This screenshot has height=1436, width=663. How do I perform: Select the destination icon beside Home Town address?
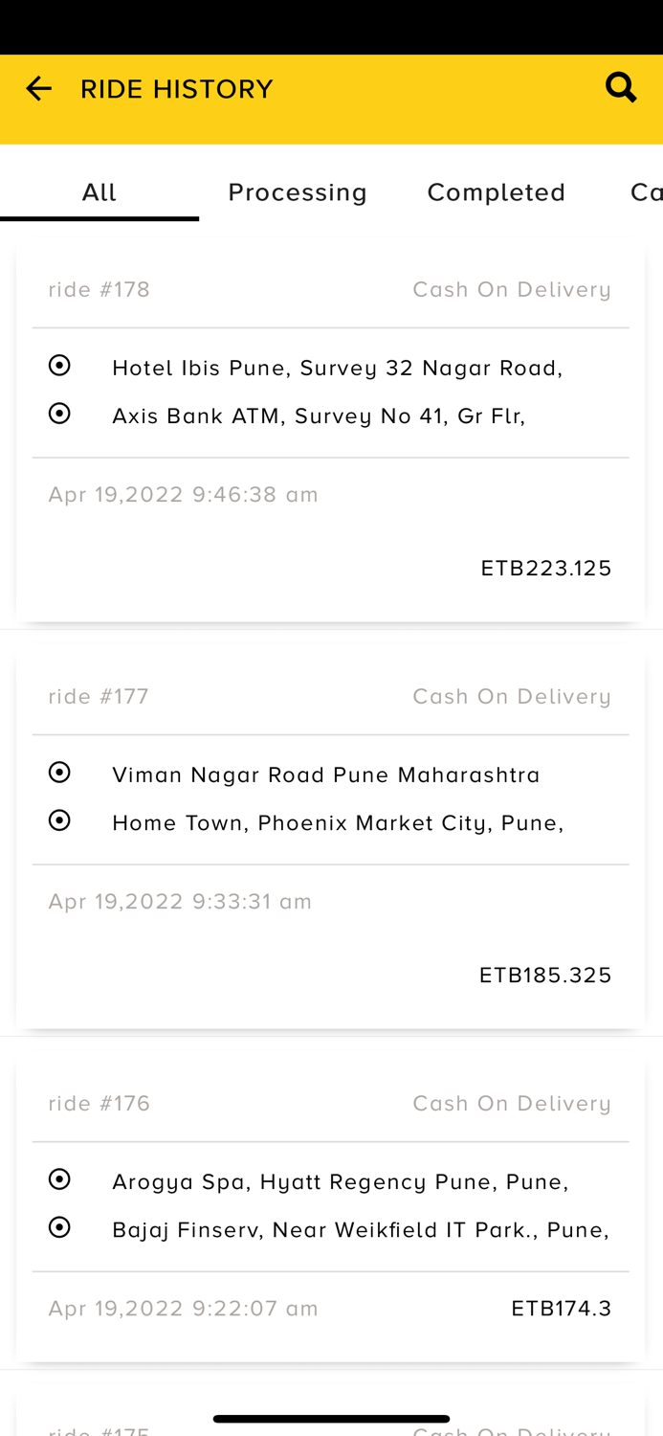click(59, 819)
